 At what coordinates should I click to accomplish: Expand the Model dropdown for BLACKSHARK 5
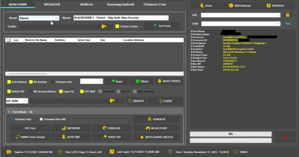[121, 18]
